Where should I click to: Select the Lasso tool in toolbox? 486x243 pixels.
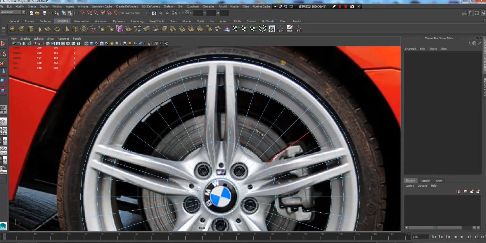coord(3,54)
